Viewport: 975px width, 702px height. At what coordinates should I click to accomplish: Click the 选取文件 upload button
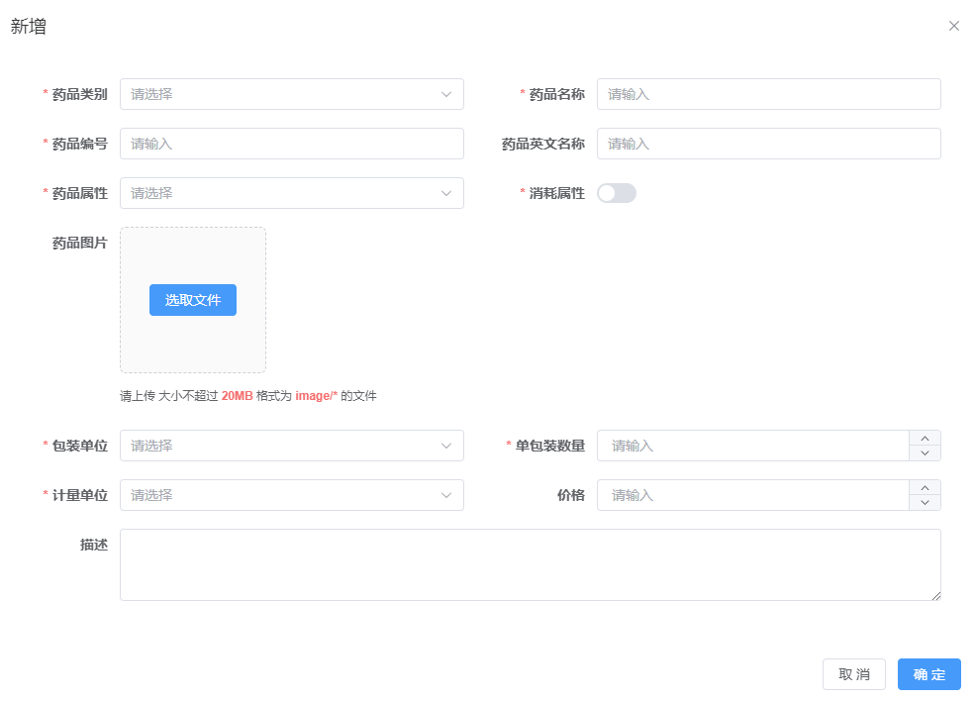tap(193, 300)
